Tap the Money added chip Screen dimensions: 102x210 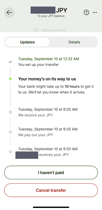[x=51, y=30]
